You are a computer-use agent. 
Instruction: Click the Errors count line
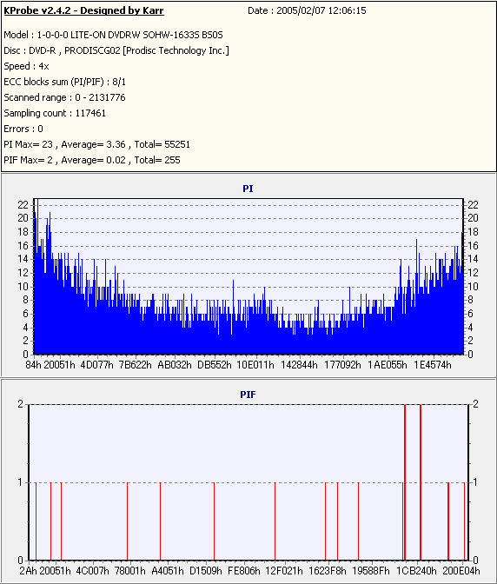tap(23, 129)
